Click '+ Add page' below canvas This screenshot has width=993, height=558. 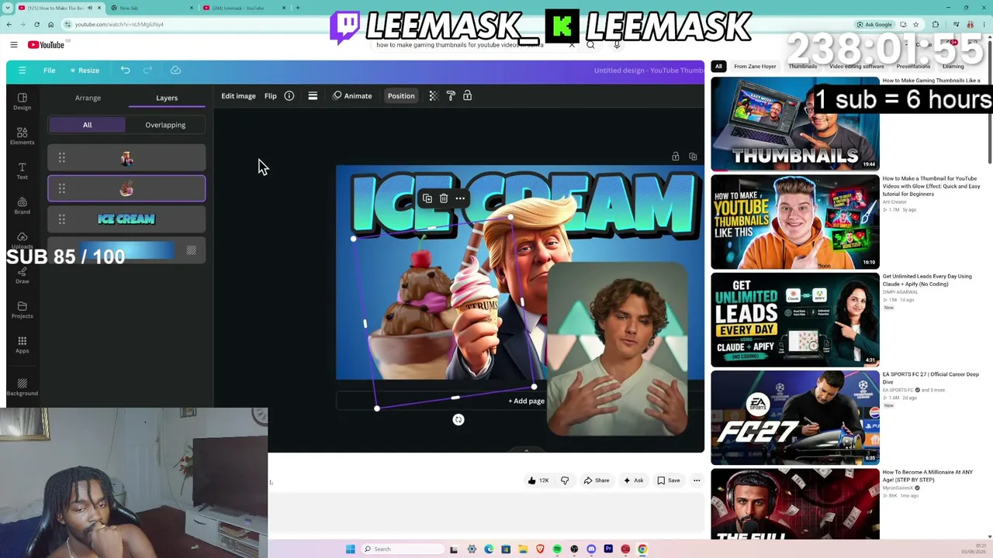(x=526, y=401)
